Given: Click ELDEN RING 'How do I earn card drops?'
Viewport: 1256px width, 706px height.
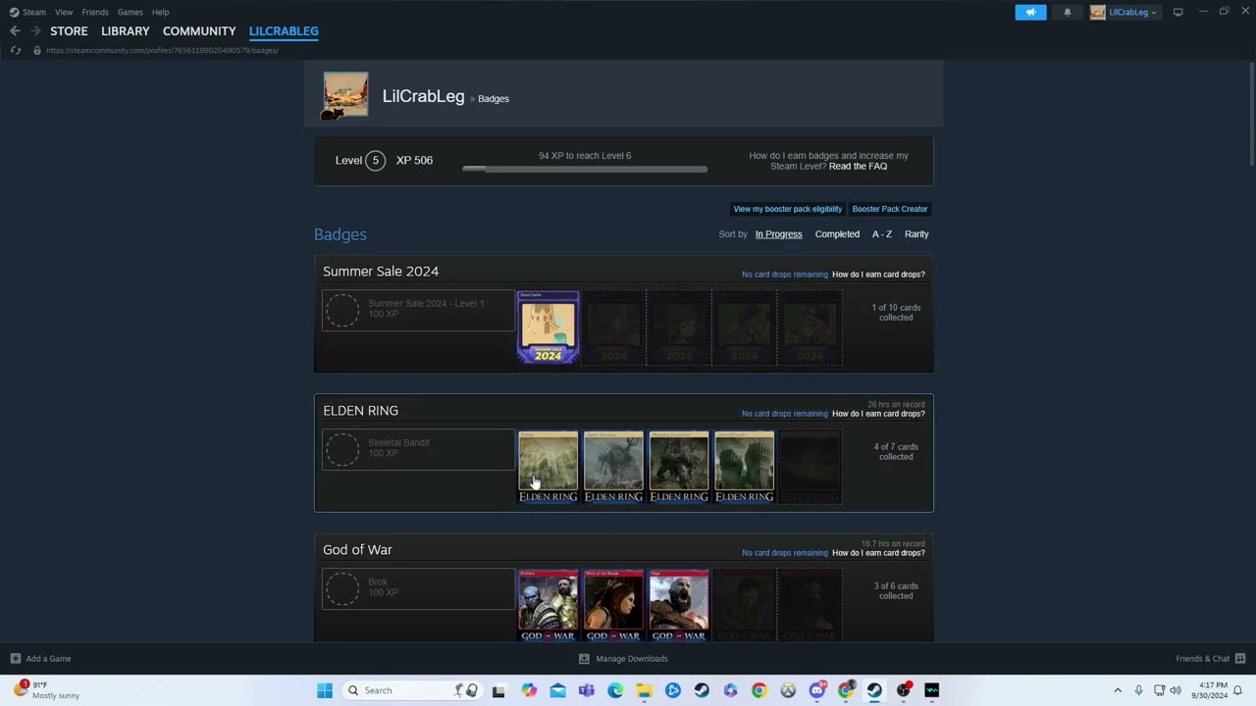Looking at the screenshot, I should click(x=878, y=414).
